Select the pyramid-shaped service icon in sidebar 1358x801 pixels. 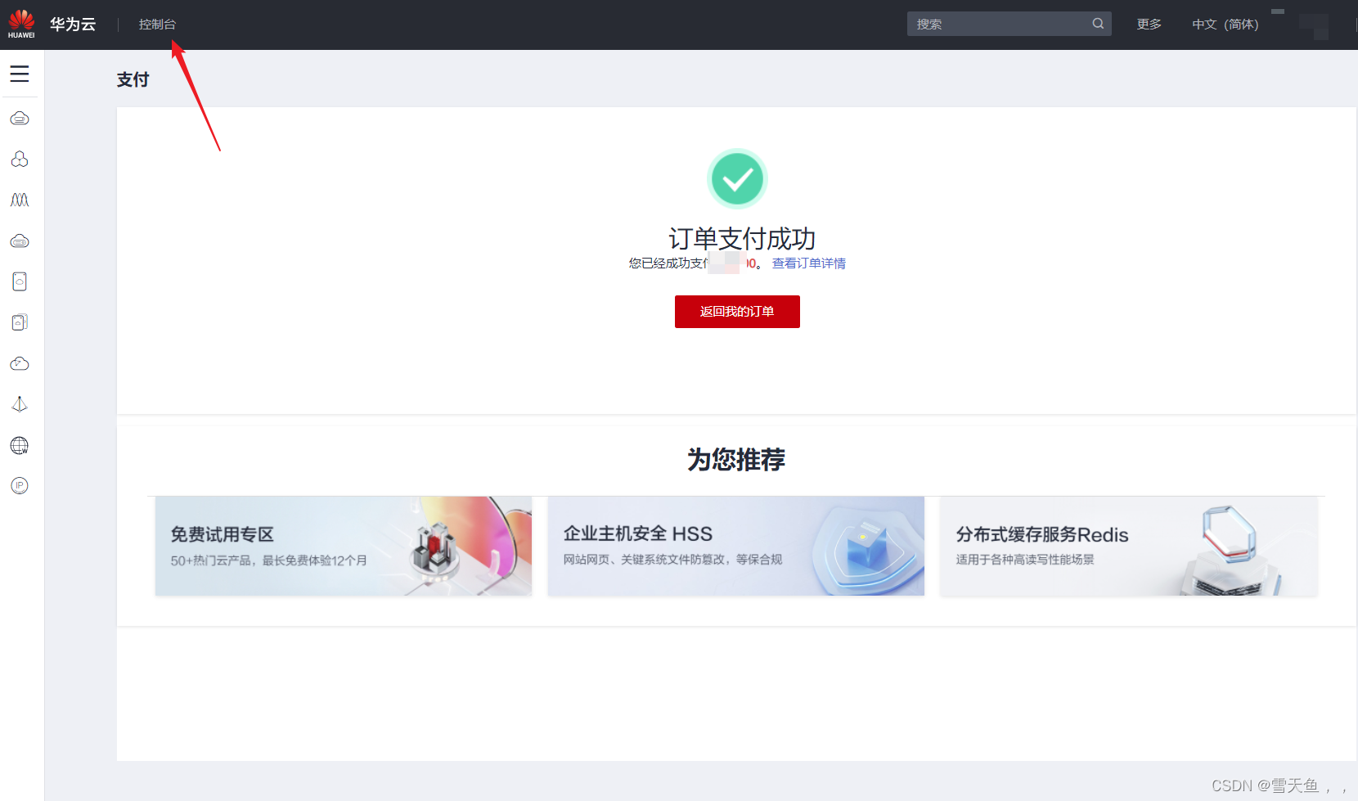(x=19, y=403)
